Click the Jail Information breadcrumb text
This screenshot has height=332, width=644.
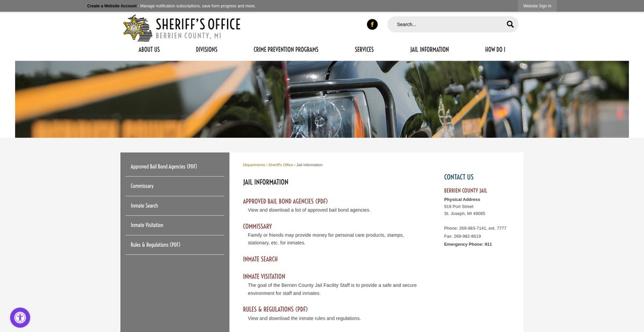point(310,165)
